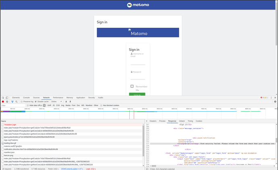278x170 pixels.
Task: Filter requests by Manifest
Action: click(89, 105)
